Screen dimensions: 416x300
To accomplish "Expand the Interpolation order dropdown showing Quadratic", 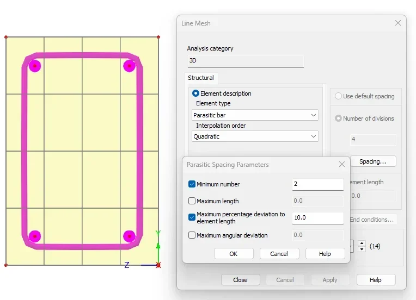I will pyautogui.click(x=255, y=136).
